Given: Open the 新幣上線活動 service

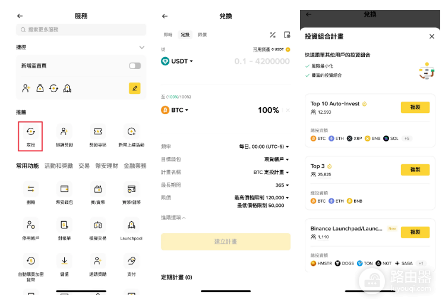Looking at the screenshot, I should pyautogui.click(x=131, y=136).
